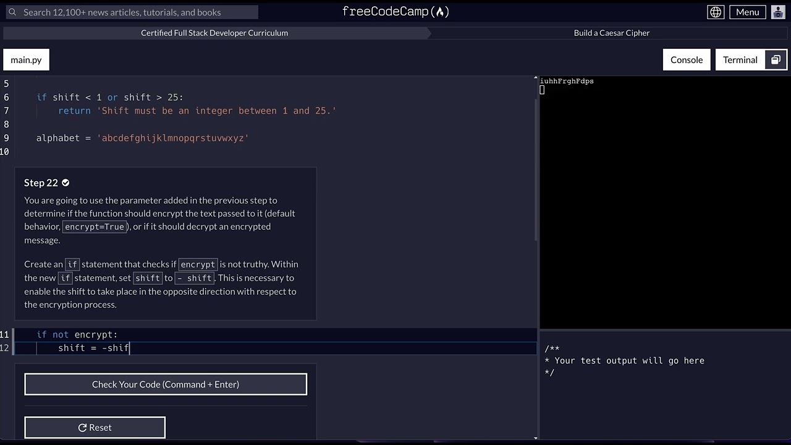
Task: Open Build a Caesar Cipher breadcrumb
Action: [611, 33]
